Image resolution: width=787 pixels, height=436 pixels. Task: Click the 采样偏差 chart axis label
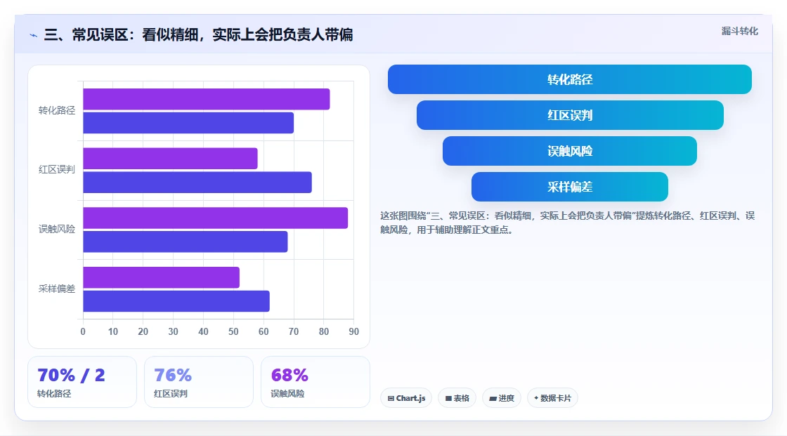pos(57,289)
